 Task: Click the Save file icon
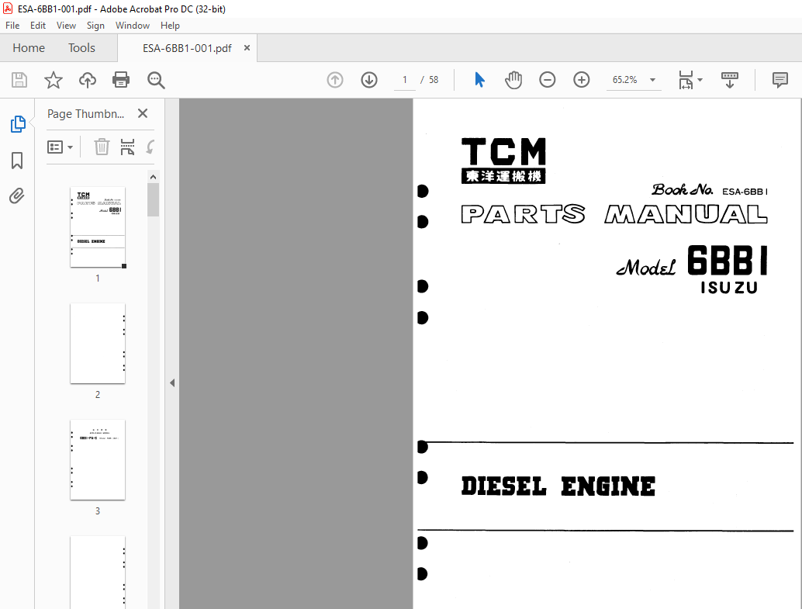[19, 80]
